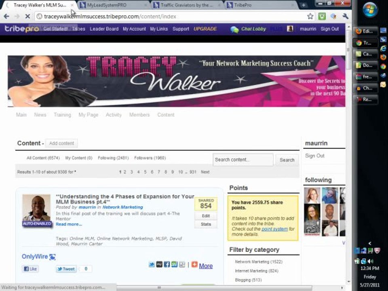Bookmark this page with the star icon
The width and height of the screenshot is (388, 291).
310,16
